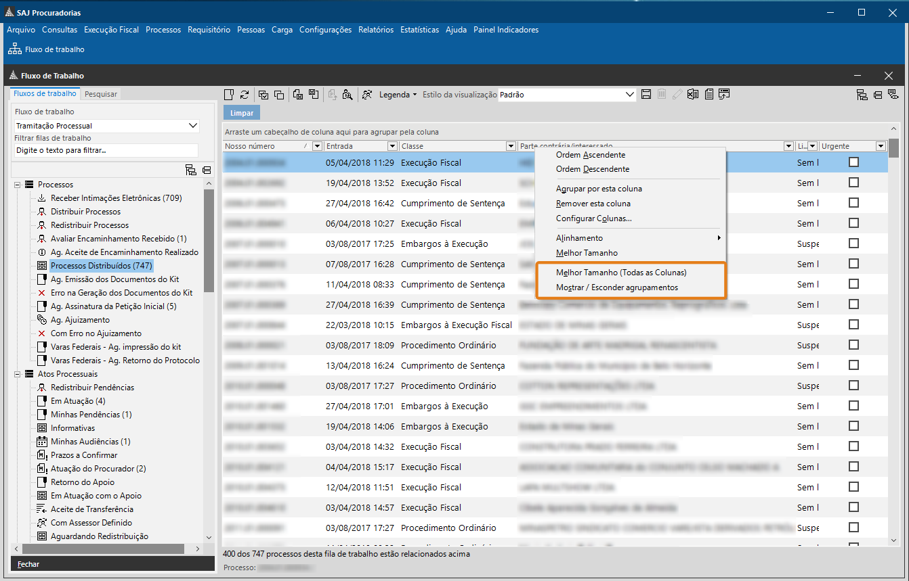Open the Tramitação Processual workflow dropdown
This screenshot has height=581, width=909.
(x=193, y=126)
